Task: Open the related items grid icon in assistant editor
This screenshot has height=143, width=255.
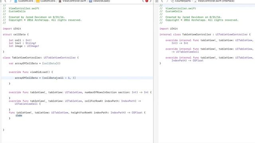Action: pyautogui.click(x=157, y=1)
